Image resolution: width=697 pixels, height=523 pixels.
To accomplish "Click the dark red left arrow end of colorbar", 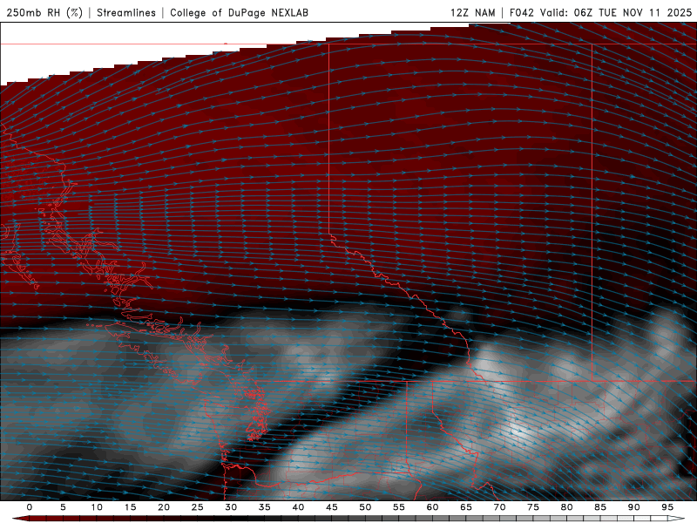I will tap(20, 519).
